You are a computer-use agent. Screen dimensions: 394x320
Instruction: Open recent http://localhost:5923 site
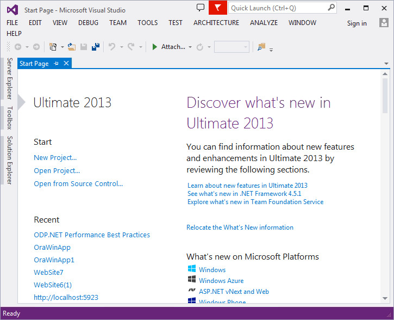point(66,297)
